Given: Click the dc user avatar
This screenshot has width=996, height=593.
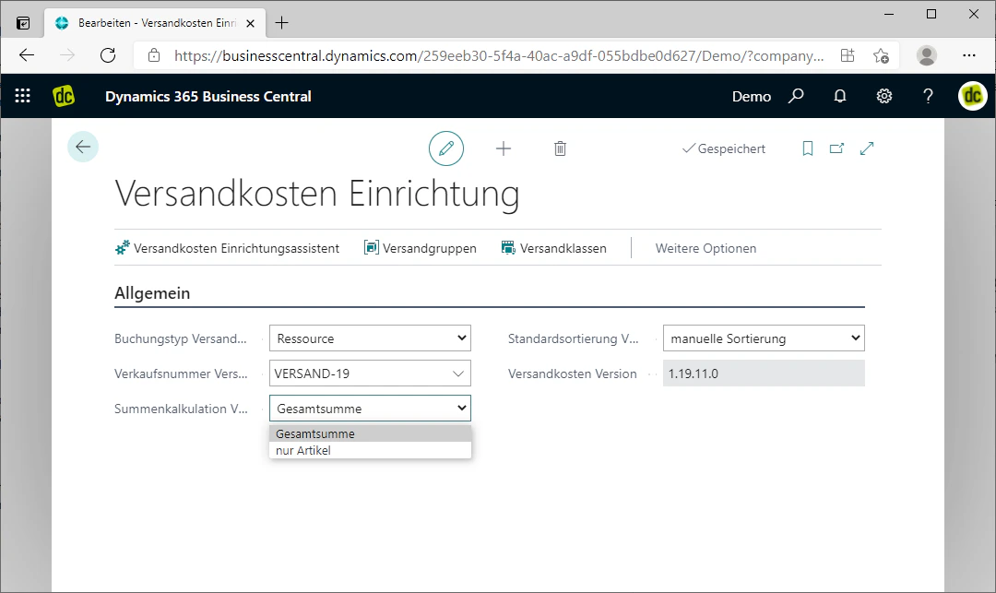Looking at the screenshot, I should (973, 96).
